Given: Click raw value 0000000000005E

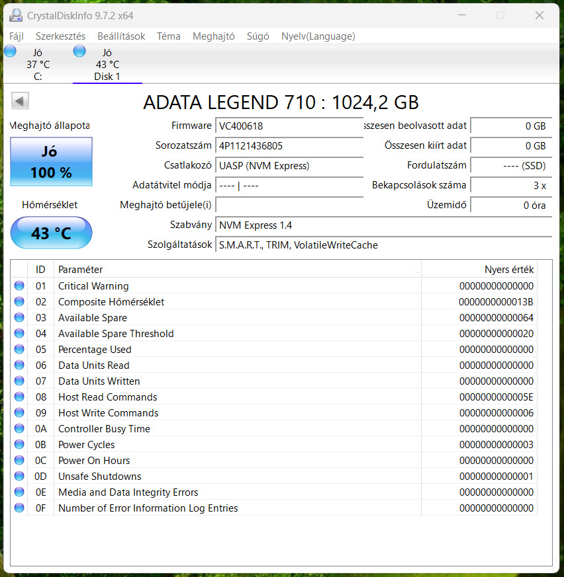Looking at the screenshot, I should point(496,397).
